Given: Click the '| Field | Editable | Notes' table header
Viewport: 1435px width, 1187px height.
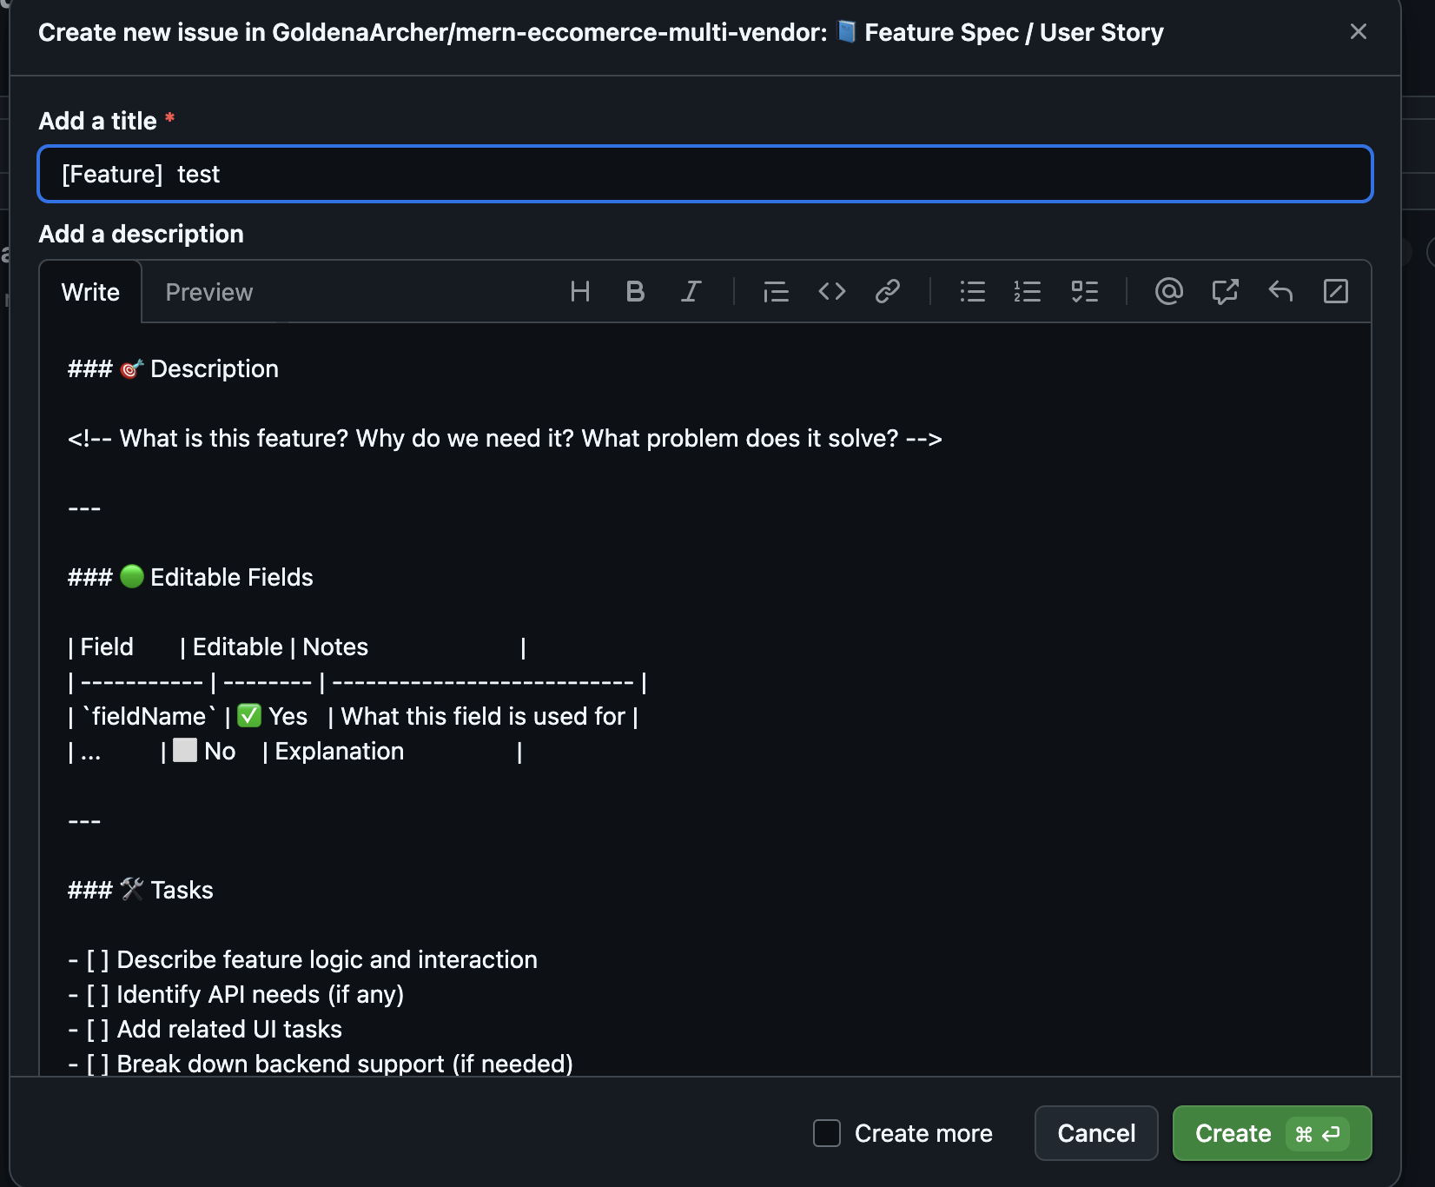Looking at the screenshot, I should click(x=297, y=647).
